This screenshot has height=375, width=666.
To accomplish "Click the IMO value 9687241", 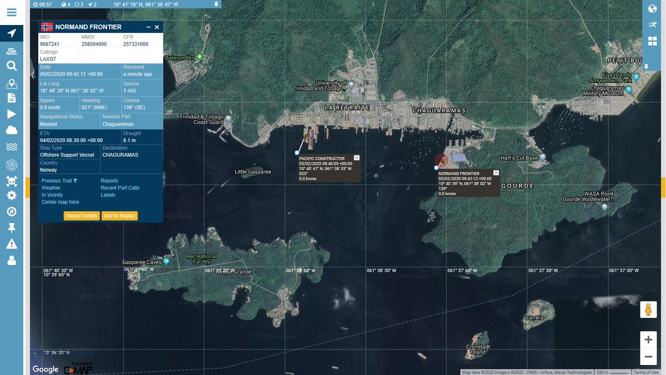I will (x=50, y=44).
